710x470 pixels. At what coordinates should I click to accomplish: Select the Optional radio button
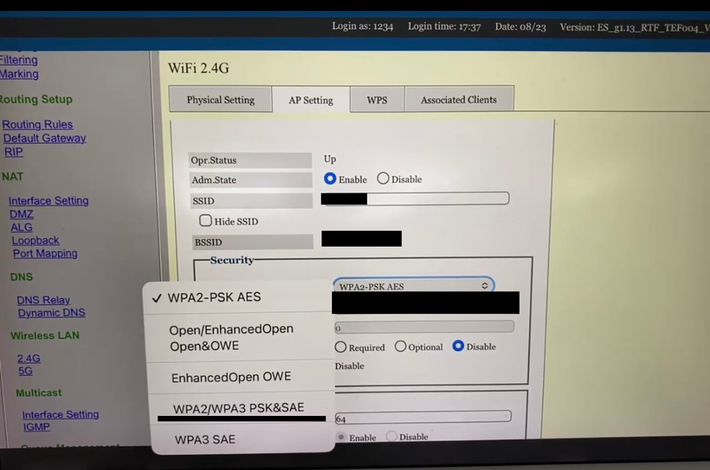pyautogui.click(x=401, y=347)
